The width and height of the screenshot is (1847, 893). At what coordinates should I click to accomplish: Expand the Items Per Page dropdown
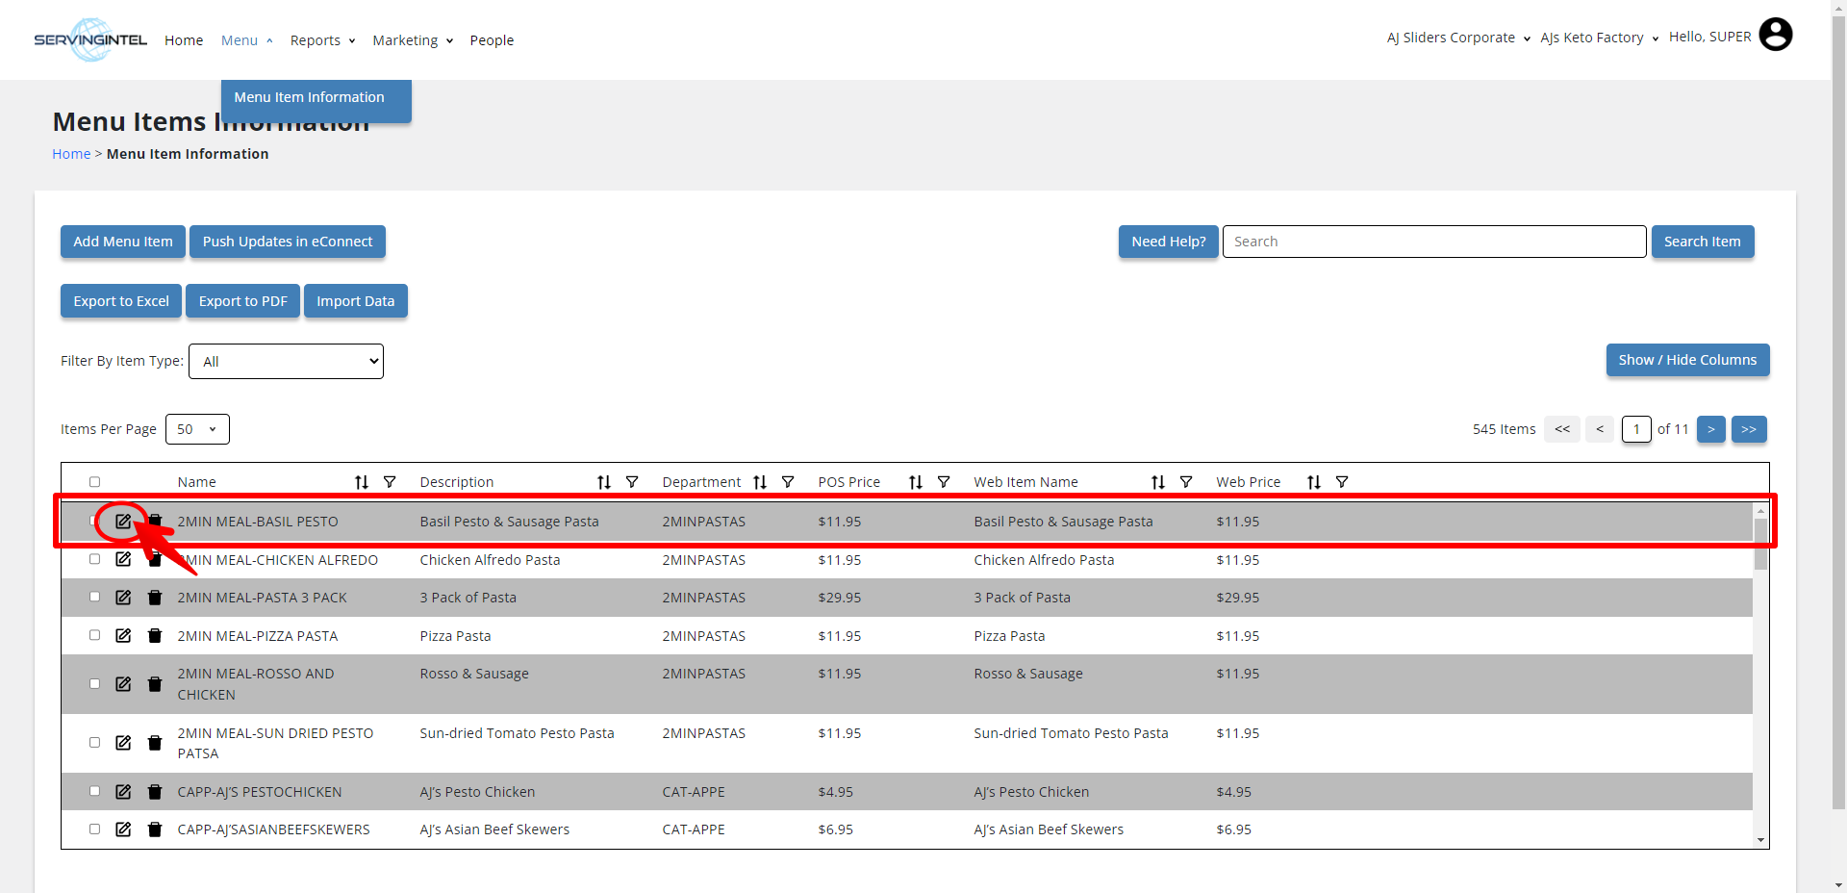click(x=197, y=429)
